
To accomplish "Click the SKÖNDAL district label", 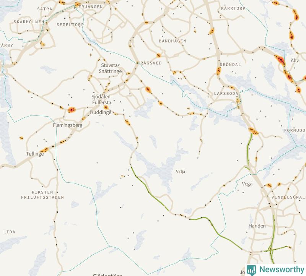I will pos(230,65).
